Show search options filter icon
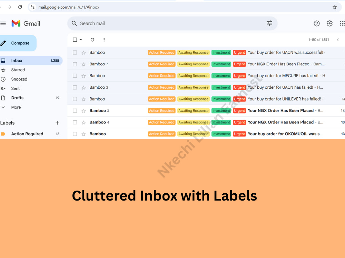 (x=269, y=23)
